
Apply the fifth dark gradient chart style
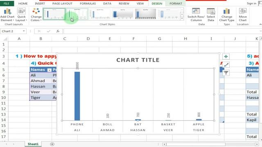click(x=146, y=14)
